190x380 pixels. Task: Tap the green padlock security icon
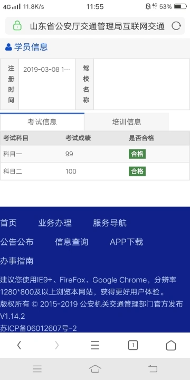tap(17, 26)
